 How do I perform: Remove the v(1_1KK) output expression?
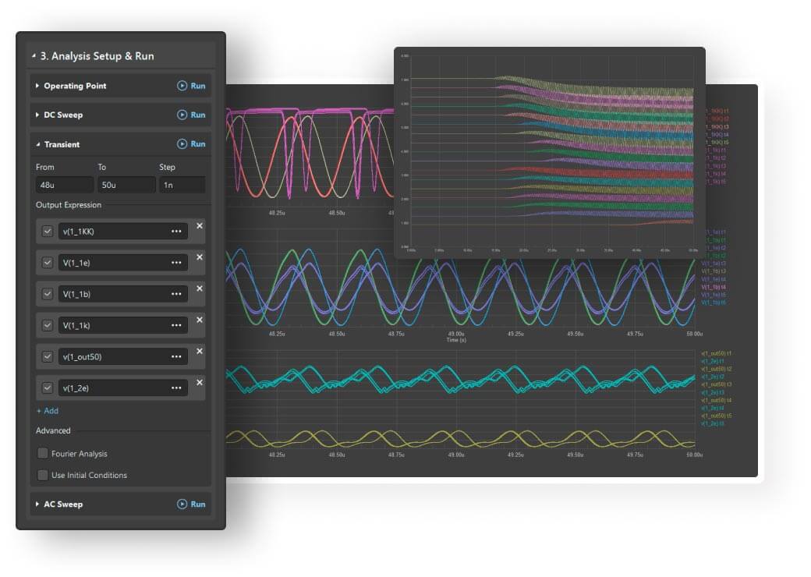click(199, 226)
